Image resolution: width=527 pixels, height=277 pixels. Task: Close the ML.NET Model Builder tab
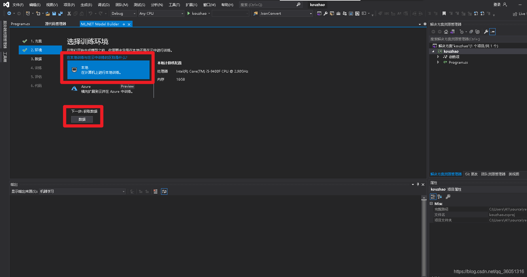(x=129, y=24)
